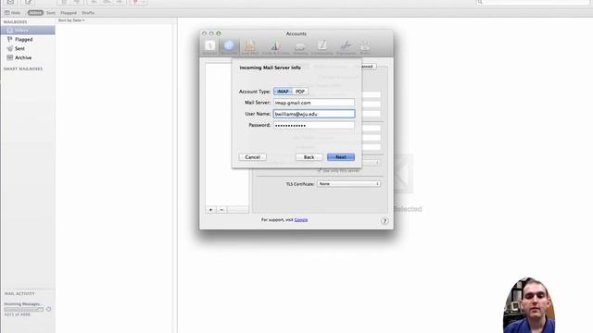The width and height of the screenshot is (593, 333).
Task: Open the Accounts preferences pane
Action: pyautogui.click(x=229, y=47)
